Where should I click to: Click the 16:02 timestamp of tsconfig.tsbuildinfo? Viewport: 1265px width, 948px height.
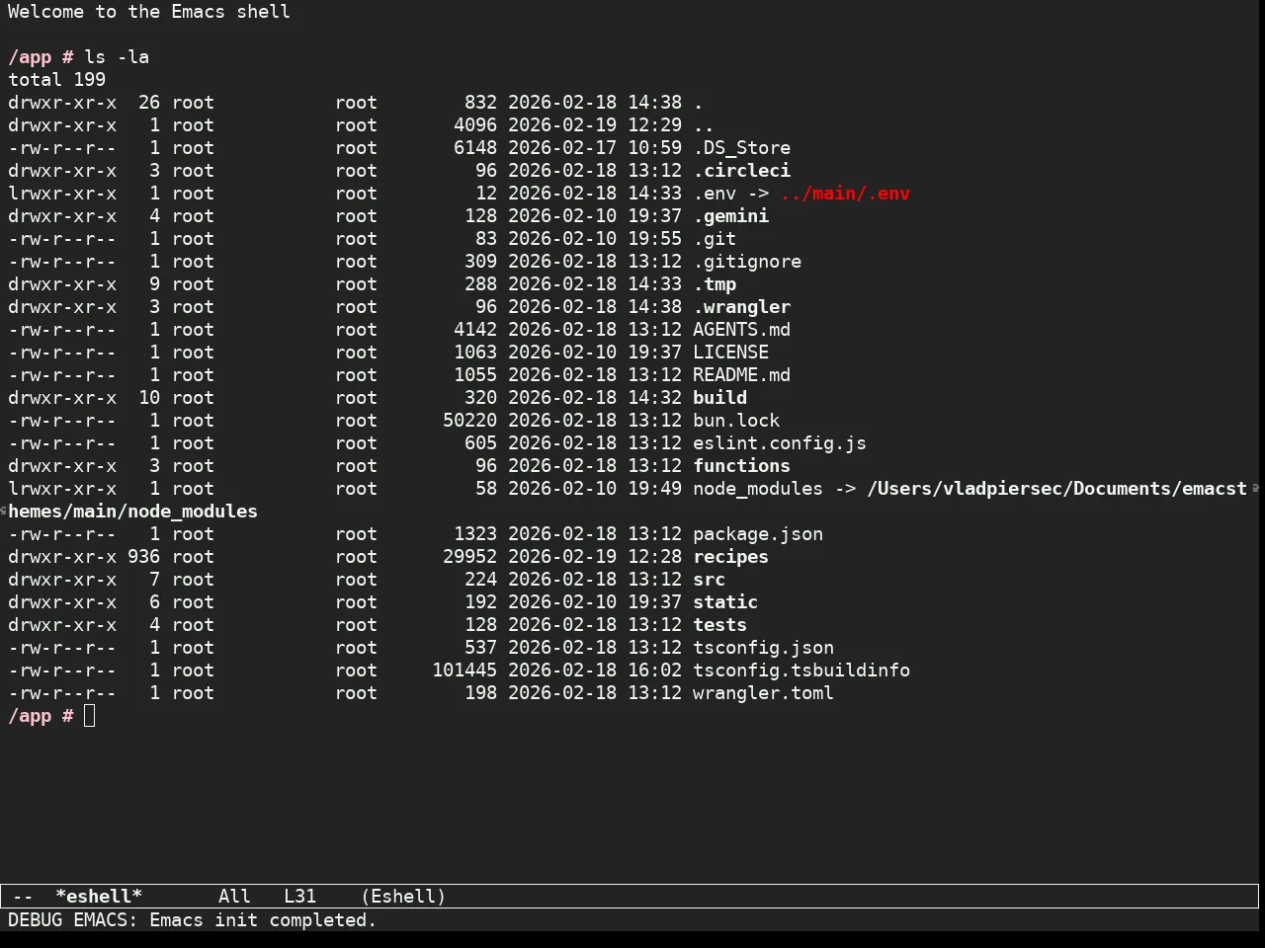pyautogui.click(x=654, y=671)
